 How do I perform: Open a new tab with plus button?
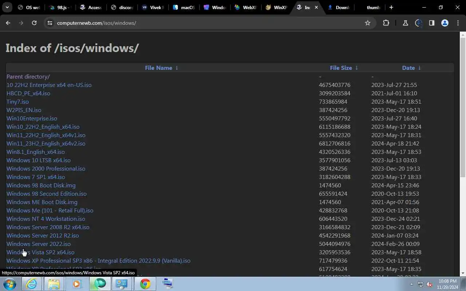[x=391, y=7]
